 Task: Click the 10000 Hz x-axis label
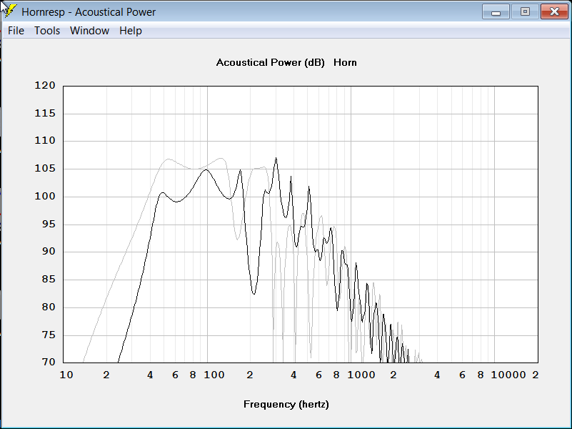pyautogui.click(x=508, y=375)
